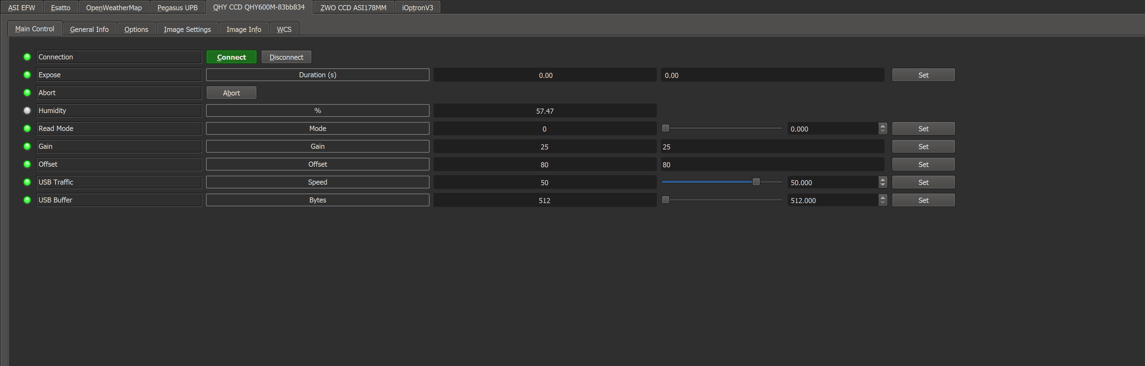1145x366 pixels.
Task: Click the Read Mode status LED
Action: tap(27, 128)
